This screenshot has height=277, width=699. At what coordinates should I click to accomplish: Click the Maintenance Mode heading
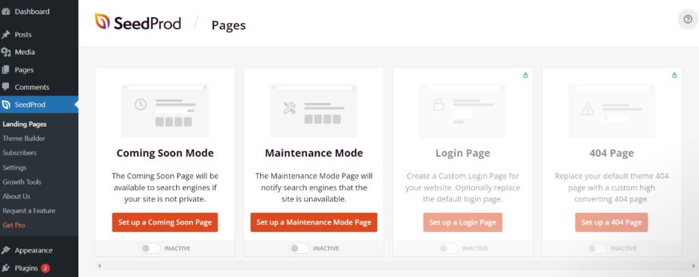(314, 154)
